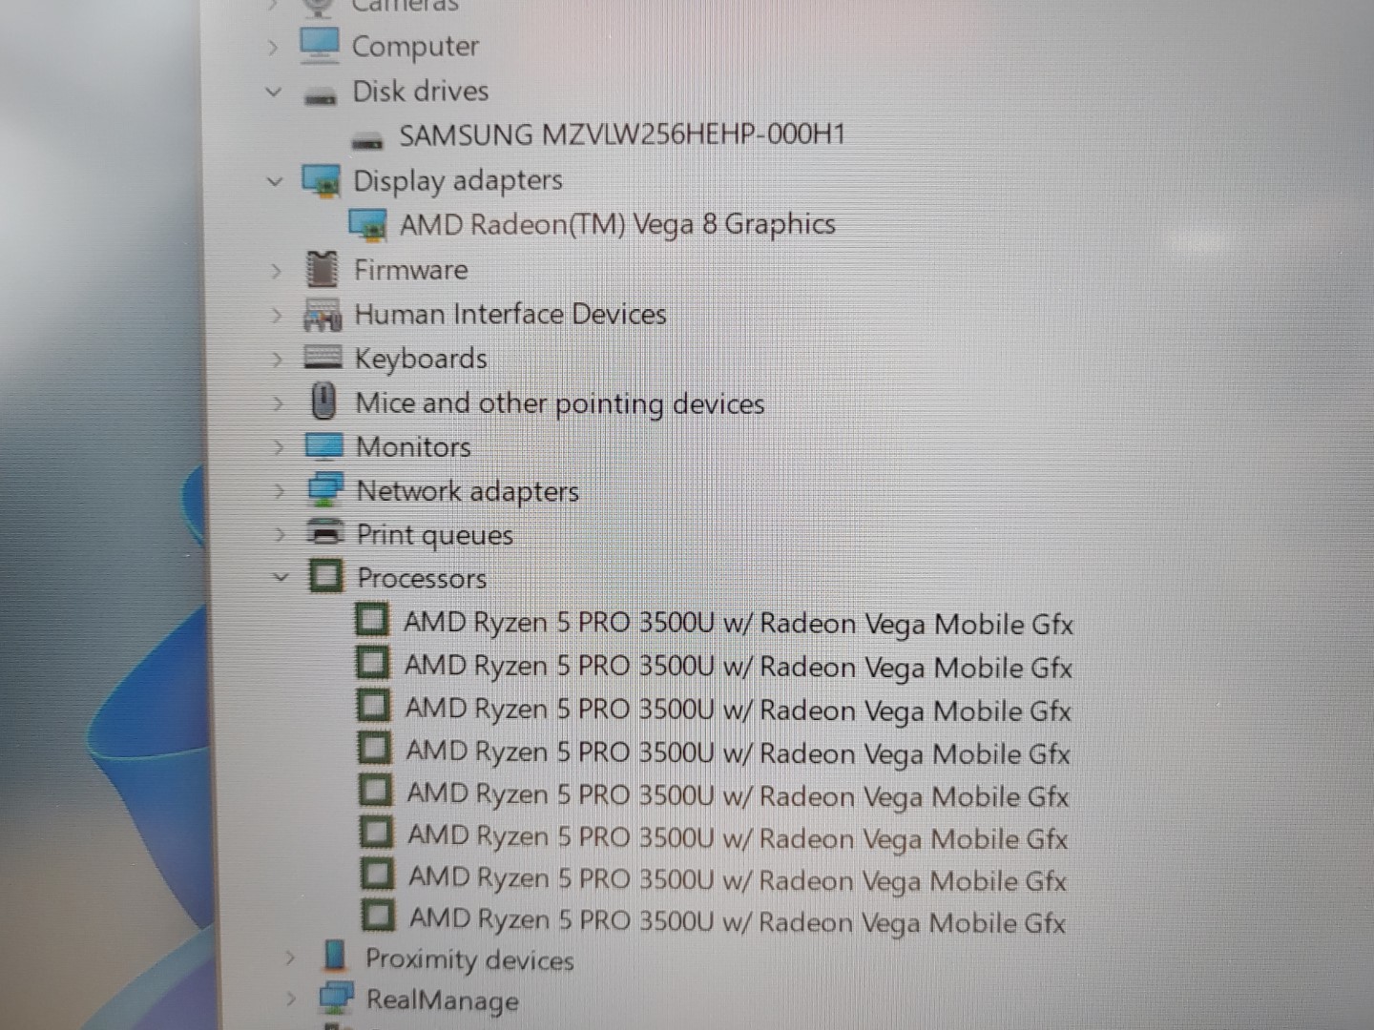
Task: Select the Keyboards label
Action: (421, 360)
